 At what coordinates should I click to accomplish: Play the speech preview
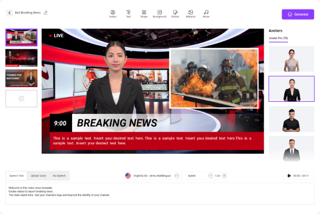tap(289, 176)
